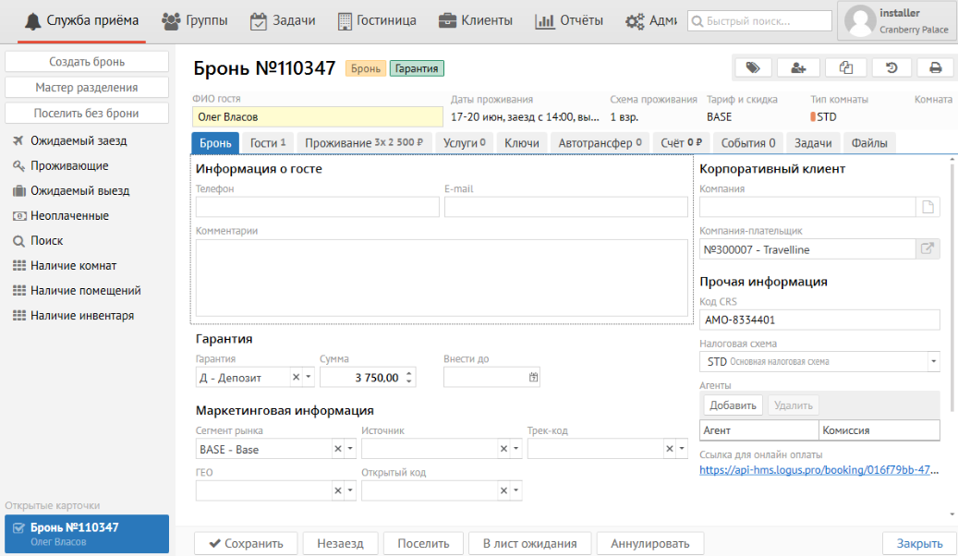Expand the Гарантия dropdown

tap(309, 377)
